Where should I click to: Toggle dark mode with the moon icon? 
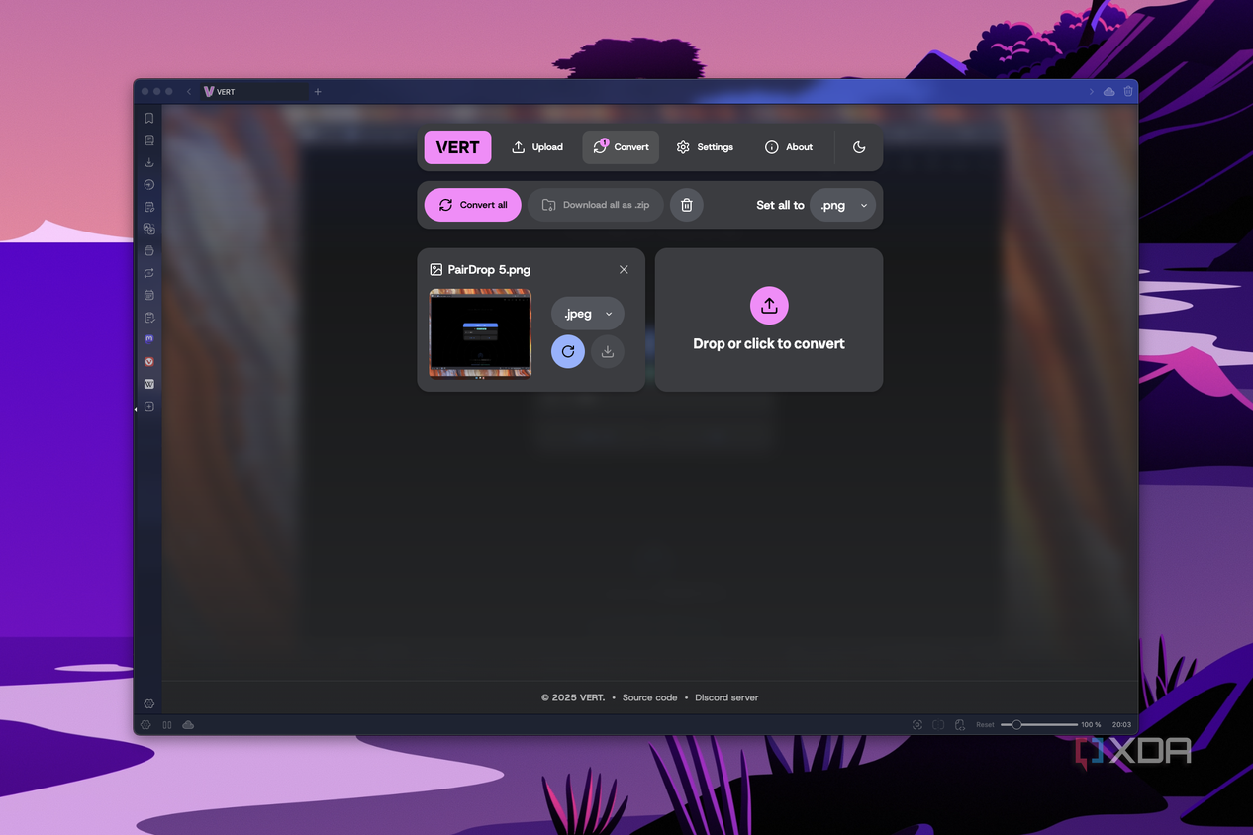(859, 147)
